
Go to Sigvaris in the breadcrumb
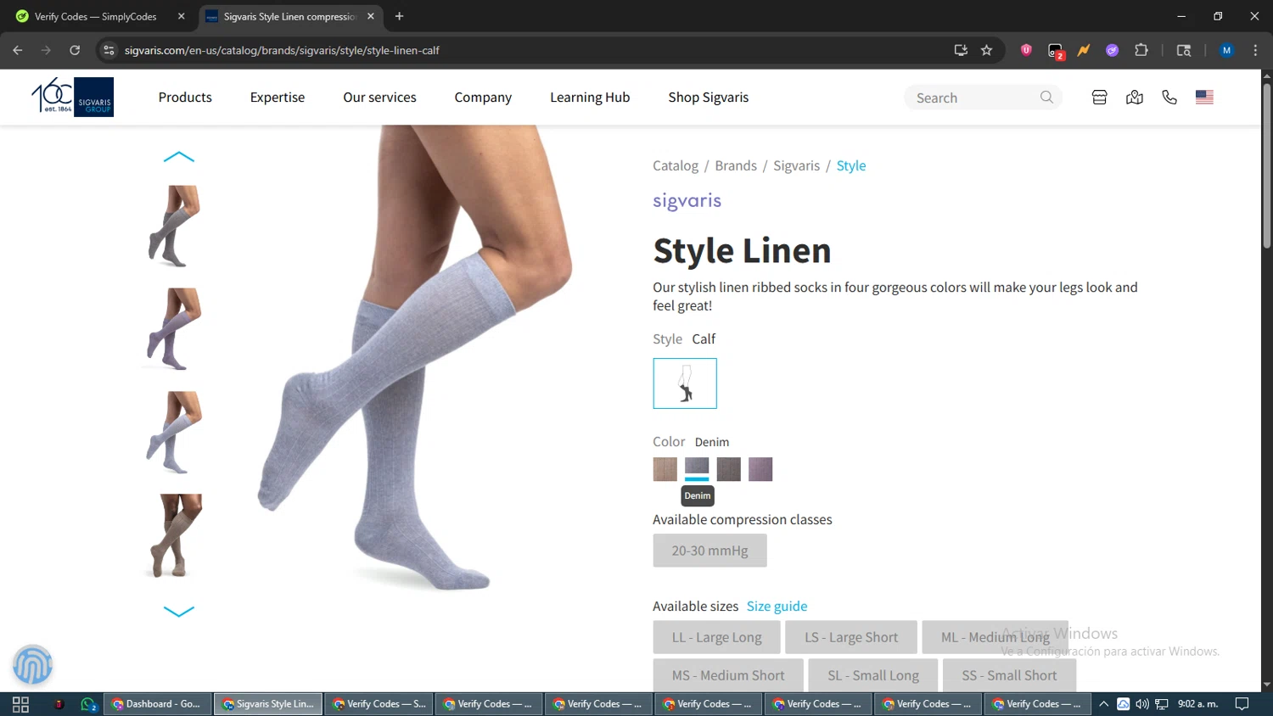click(796, 165)
